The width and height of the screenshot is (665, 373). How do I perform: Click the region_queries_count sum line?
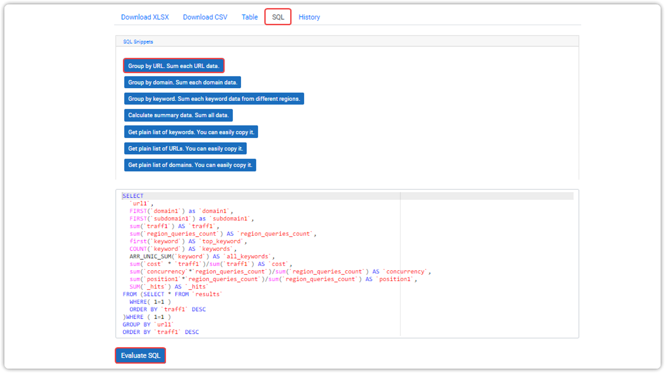tap(223, 234)
